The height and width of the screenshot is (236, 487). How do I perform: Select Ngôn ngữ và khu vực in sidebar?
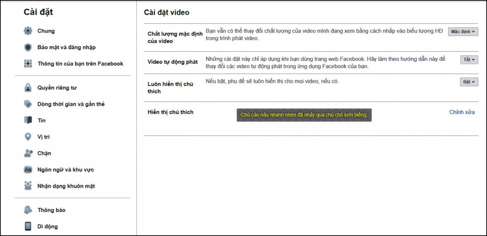tap(66, 170)
